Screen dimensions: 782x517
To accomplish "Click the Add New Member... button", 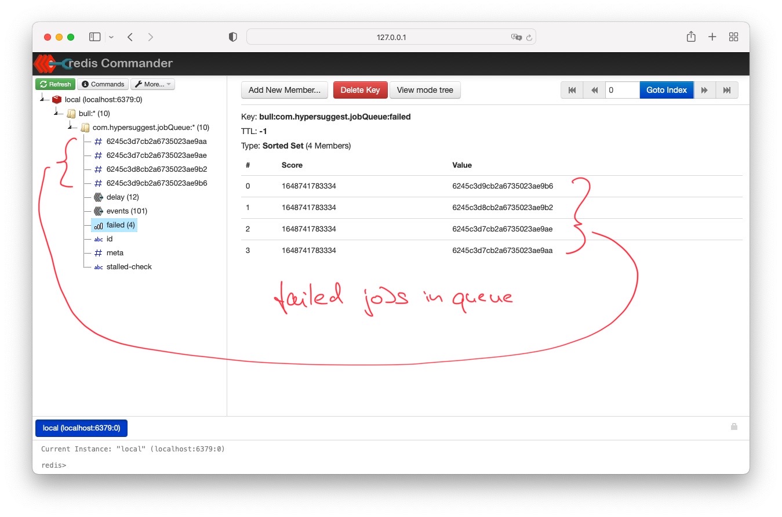I will (x=284, y=90).
